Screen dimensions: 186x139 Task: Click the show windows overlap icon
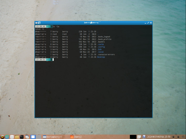[27, 137]
